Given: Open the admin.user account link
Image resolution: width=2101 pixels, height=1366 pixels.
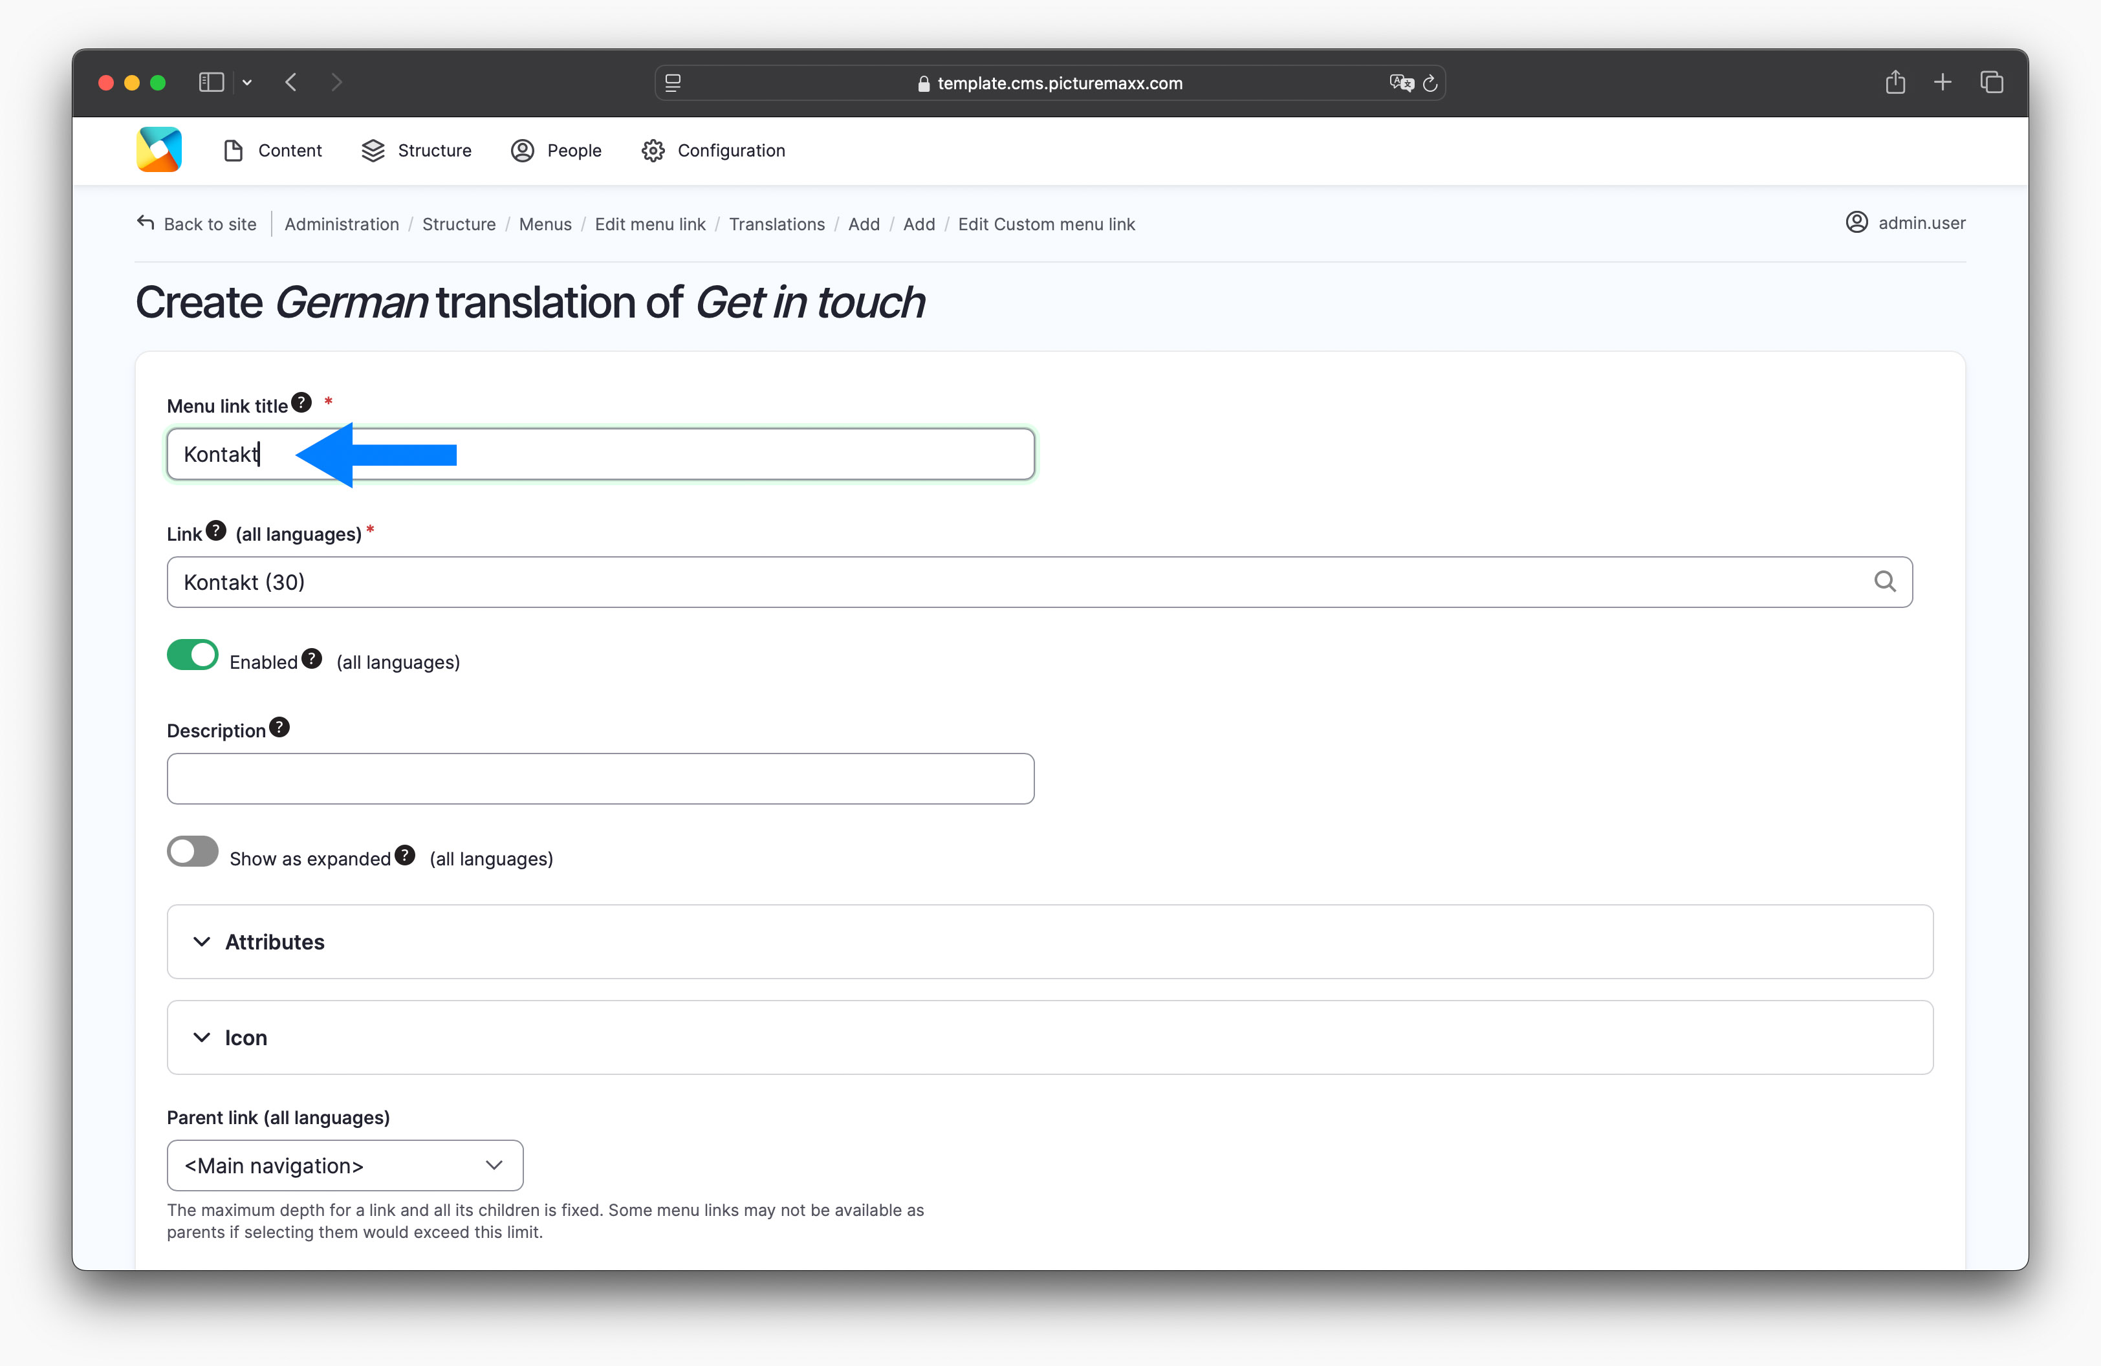Looking at the screenshot, I should click(x=1906, y=222).
